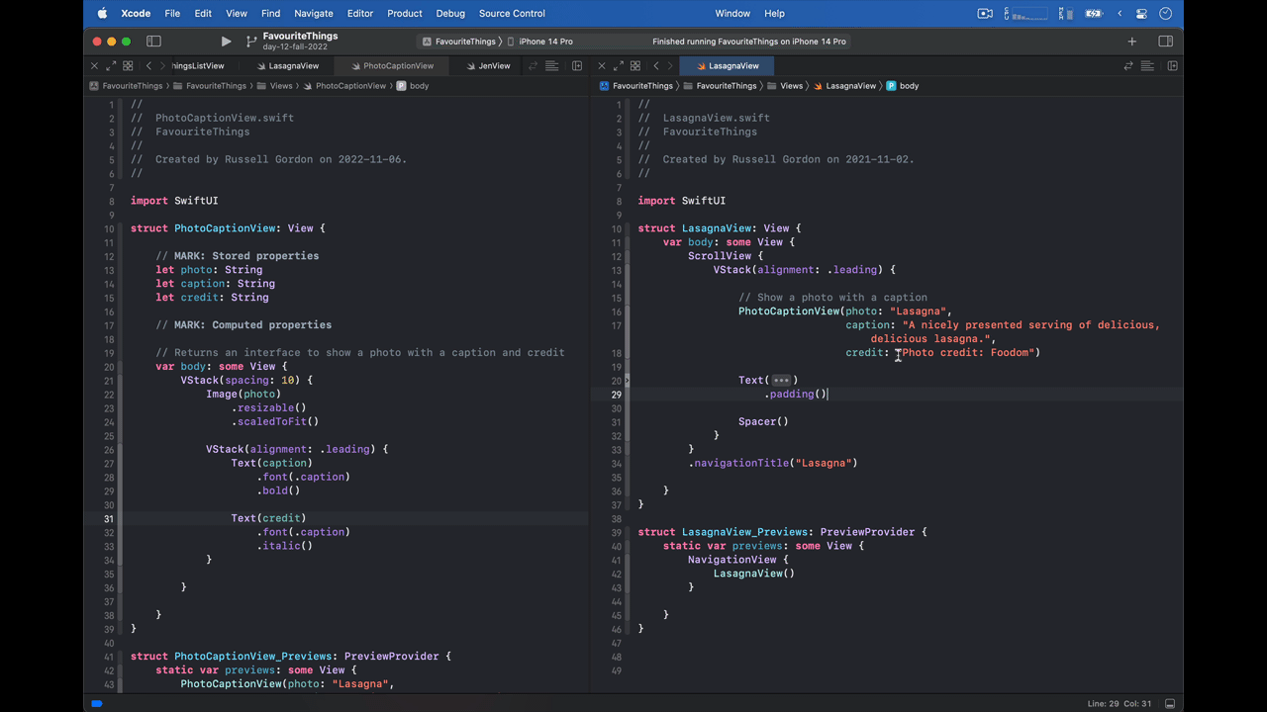Toggle the debug area at bottom right
Viewport: 1267px width, 712px height.
point(1170,703)
